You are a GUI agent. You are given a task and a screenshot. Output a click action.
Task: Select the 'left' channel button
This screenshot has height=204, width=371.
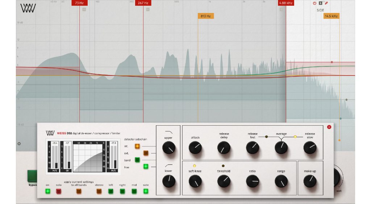click(111, 191)
